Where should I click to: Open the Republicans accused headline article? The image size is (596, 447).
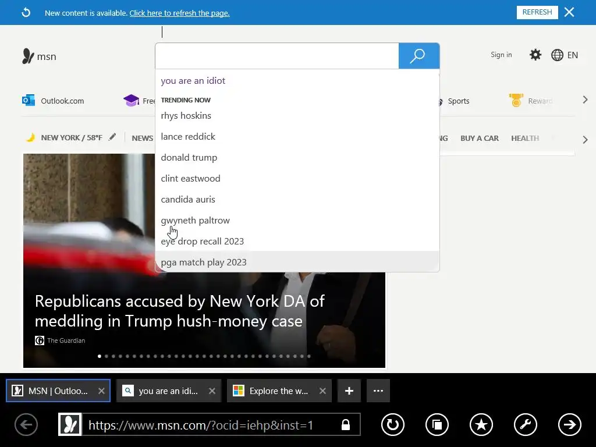pyautogui.click(x=179, y=311)
